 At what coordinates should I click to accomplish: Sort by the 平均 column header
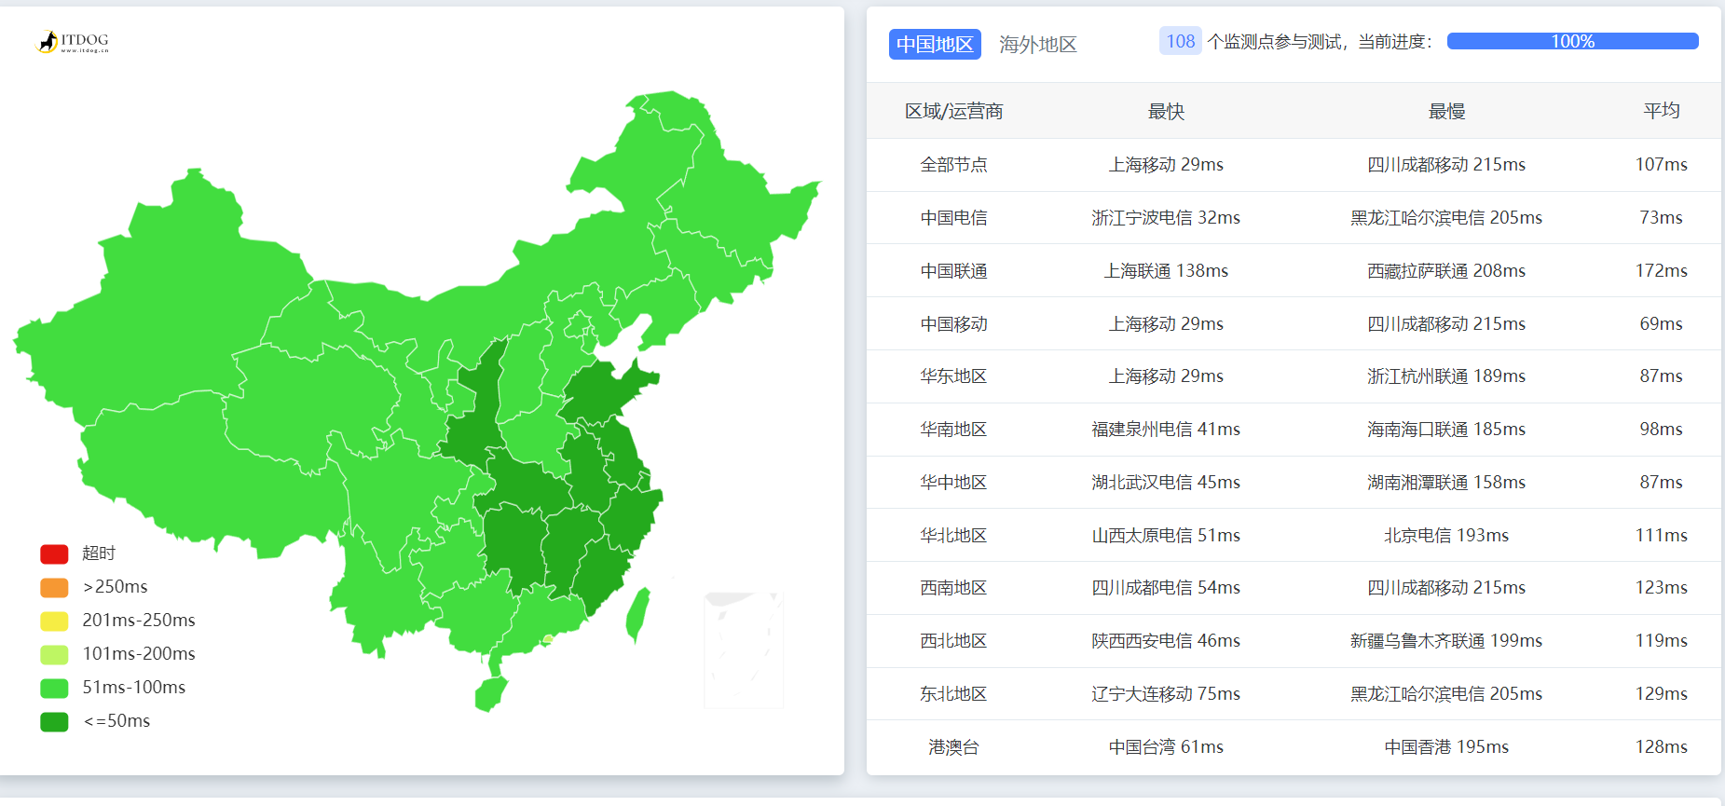pos(1661,111)
